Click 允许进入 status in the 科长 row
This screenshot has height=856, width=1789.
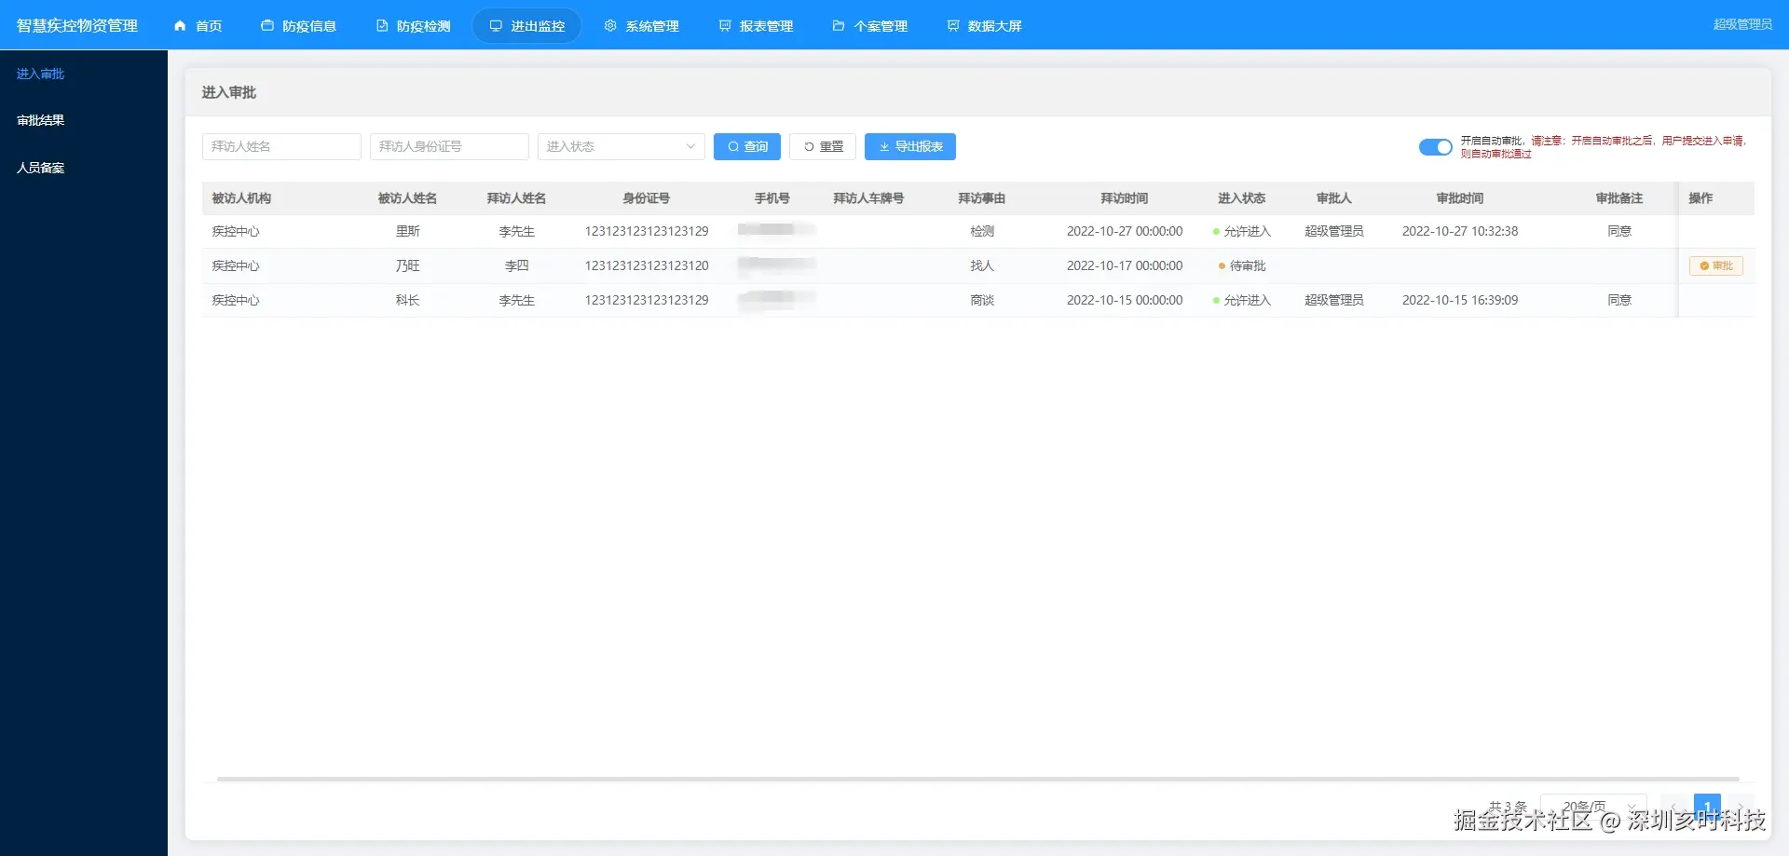pos(1242,300)
